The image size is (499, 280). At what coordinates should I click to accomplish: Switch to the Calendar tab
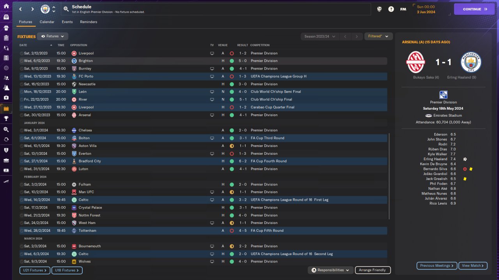click(x=47, y=22)
